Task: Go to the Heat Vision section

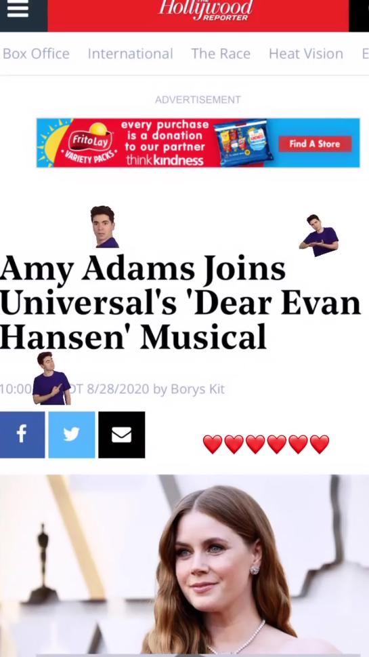Action: coord(306,54)
